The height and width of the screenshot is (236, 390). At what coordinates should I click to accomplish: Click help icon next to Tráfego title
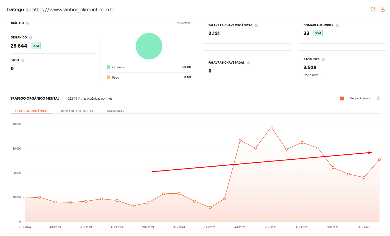[x=27, y=10]
